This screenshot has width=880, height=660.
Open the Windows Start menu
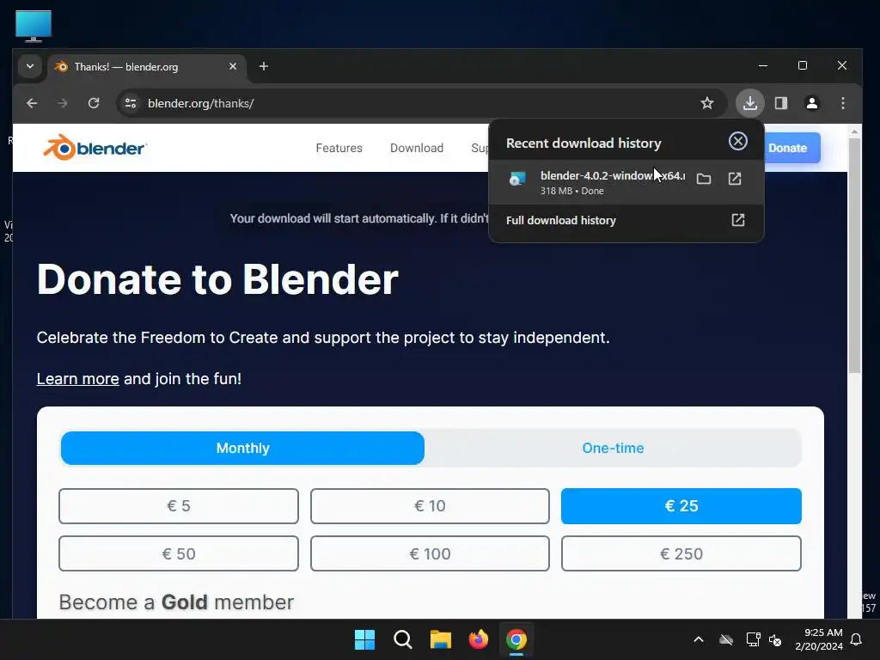[364, 639]
